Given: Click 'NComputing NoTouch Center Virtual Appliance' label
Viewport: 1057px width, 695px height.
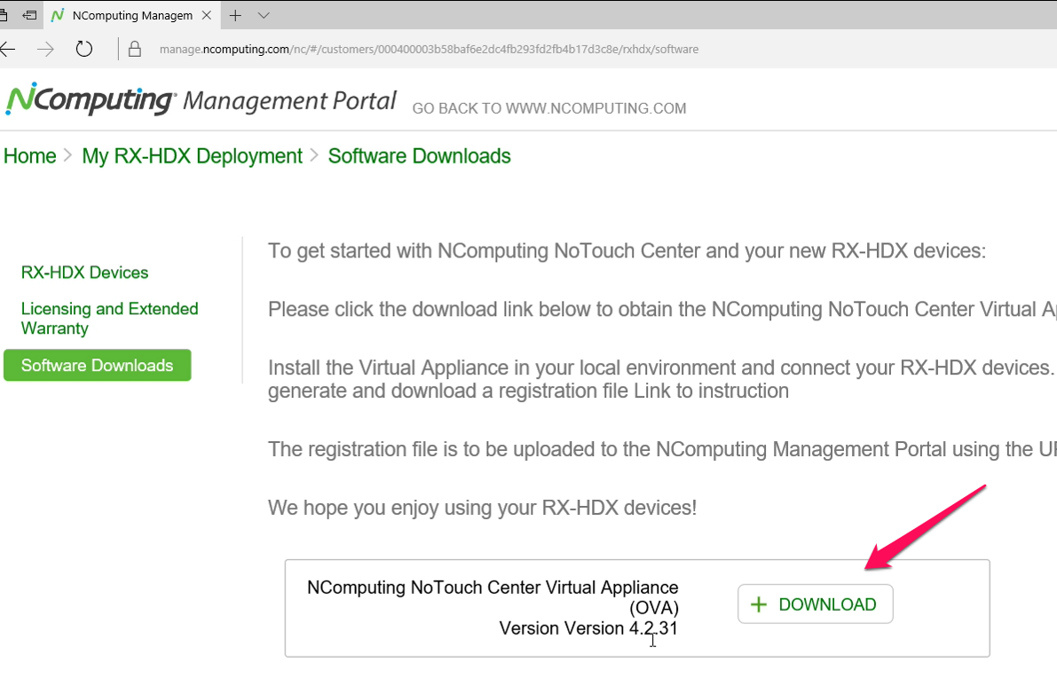Looking at the screenshot, I should pos(492,588).
